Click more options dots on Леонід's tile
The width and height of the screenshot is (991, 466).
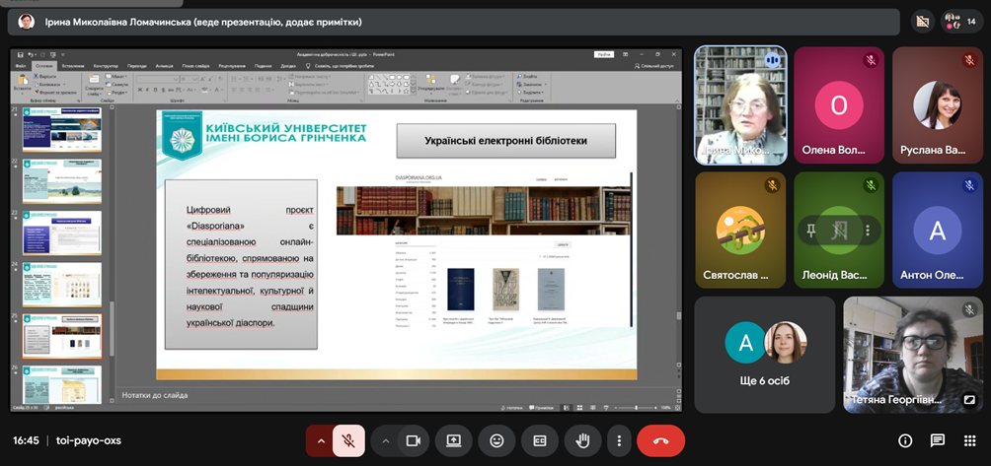point(868,231)
